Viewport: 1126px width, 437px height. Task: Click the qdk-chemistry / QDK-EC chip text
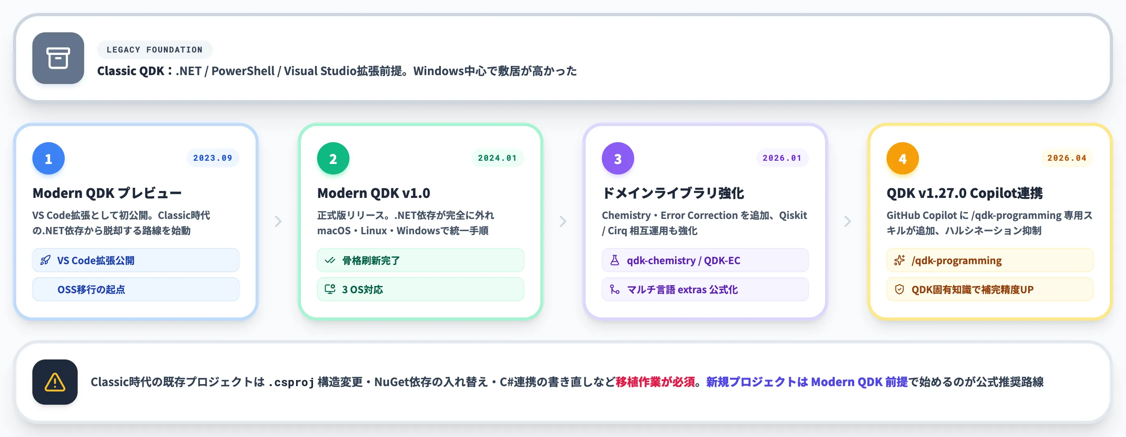[x=684, y=261]
